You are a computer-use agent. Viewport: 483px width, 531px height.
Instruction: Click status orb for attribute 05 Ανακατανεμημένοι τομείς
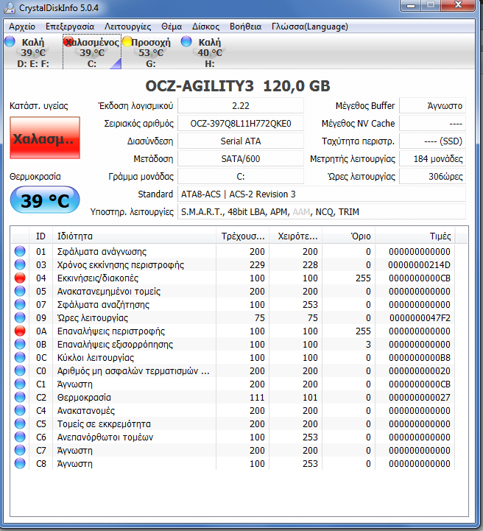tap(20, 291)
